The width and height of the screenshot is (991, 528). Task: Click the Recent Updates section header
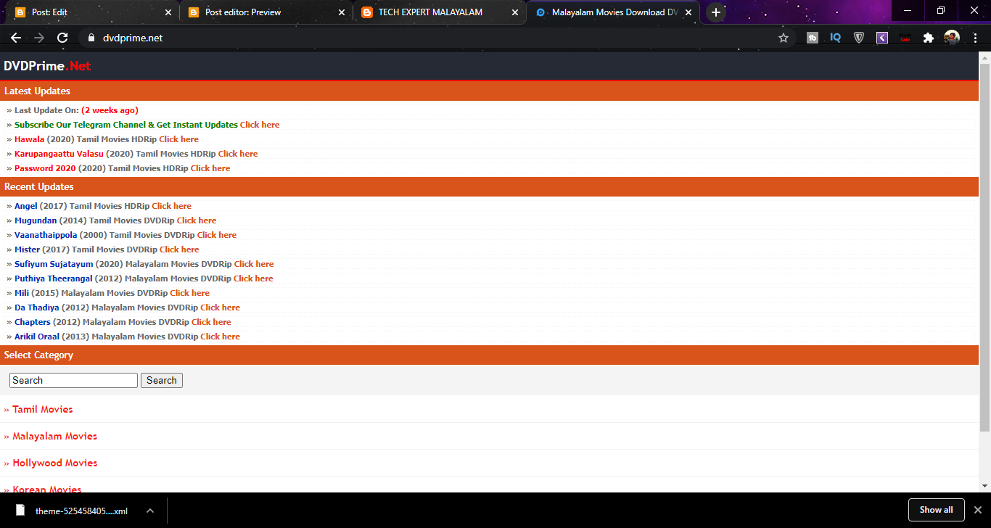[x=490, y=186]
